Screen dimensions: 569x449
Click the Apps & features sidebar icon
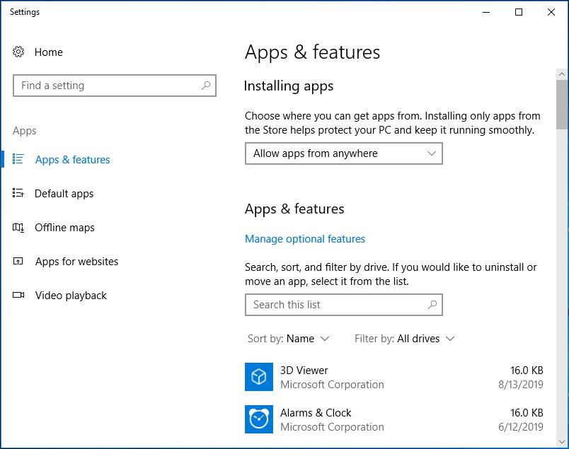pos(18,160)
